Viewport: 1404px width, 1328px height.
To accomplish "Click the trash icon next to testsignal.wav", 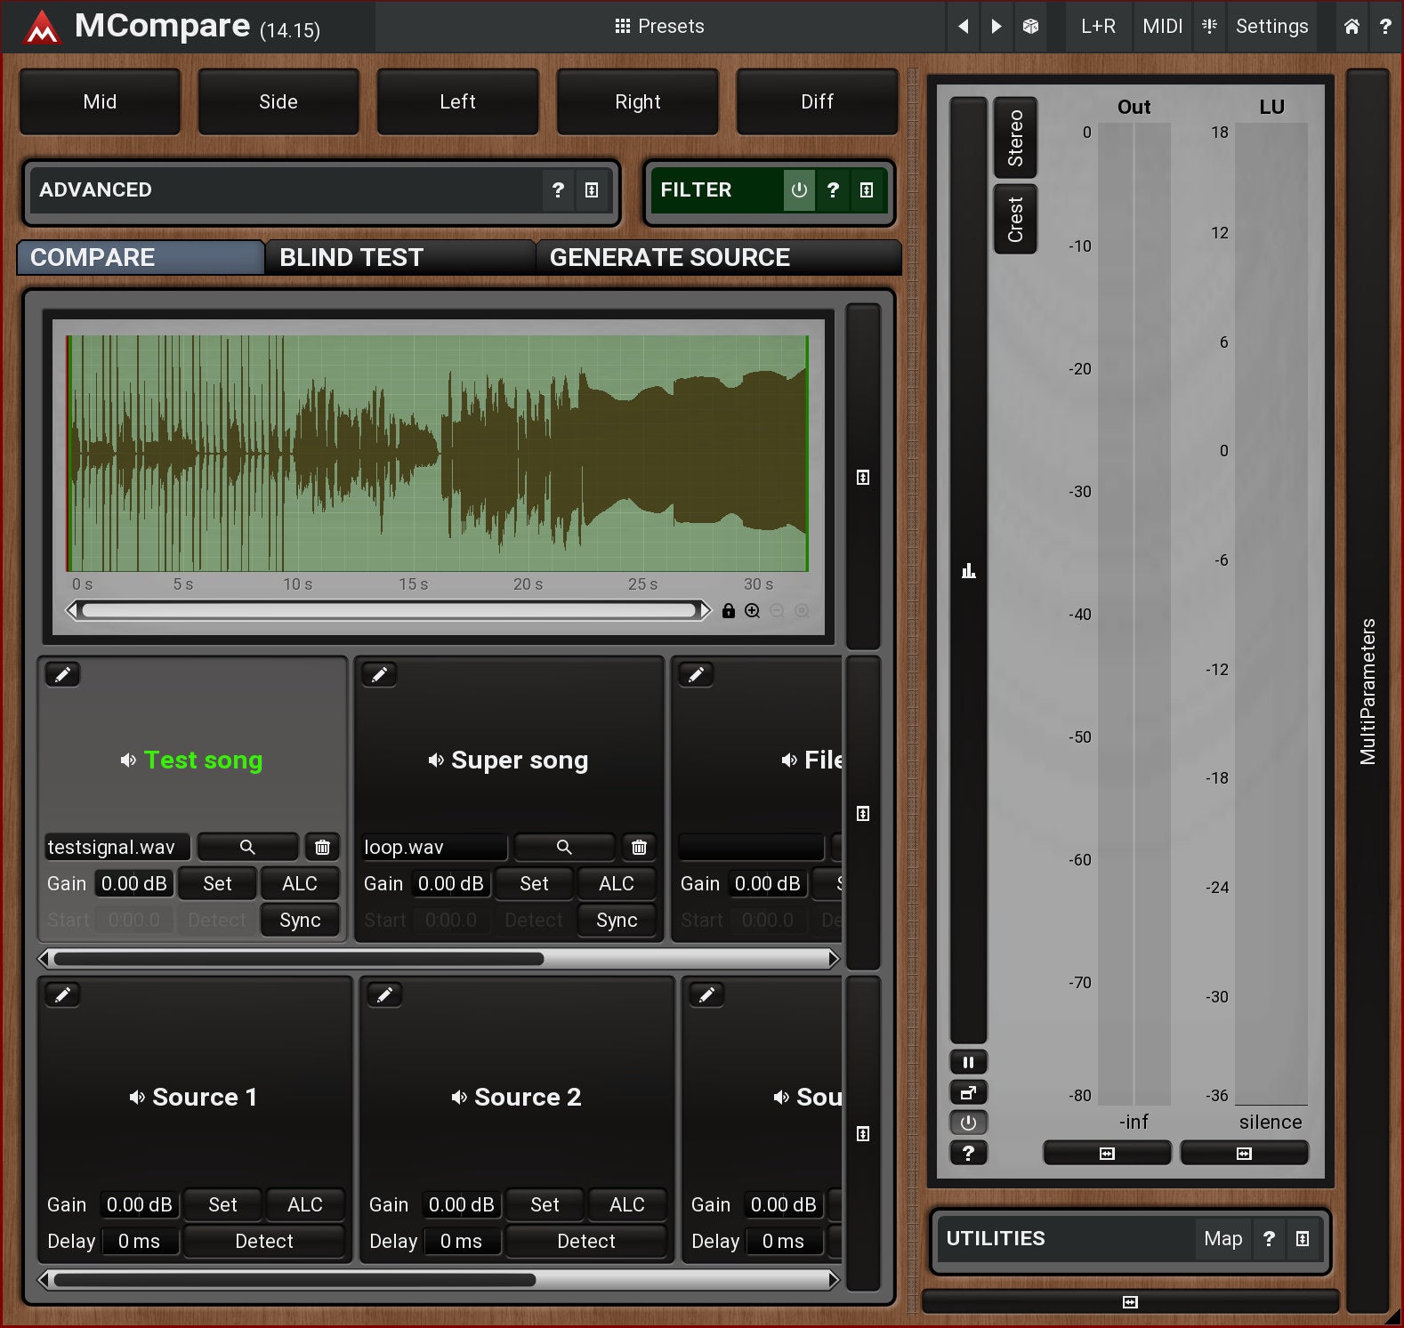I will tap(322, 847).
